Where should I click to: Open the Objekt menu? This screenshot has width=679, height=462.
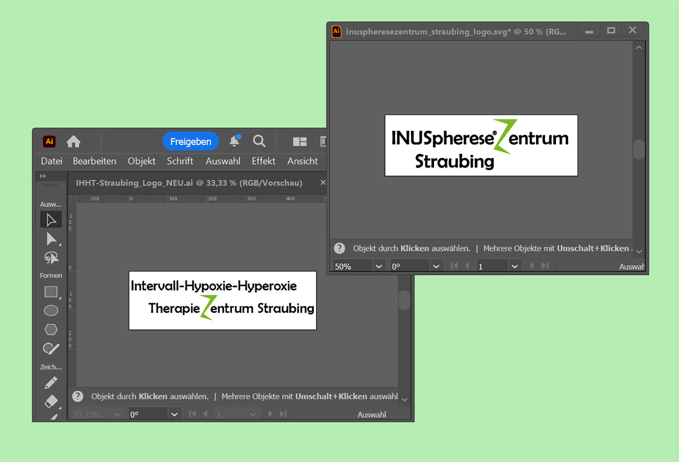(x=141, y=161)
